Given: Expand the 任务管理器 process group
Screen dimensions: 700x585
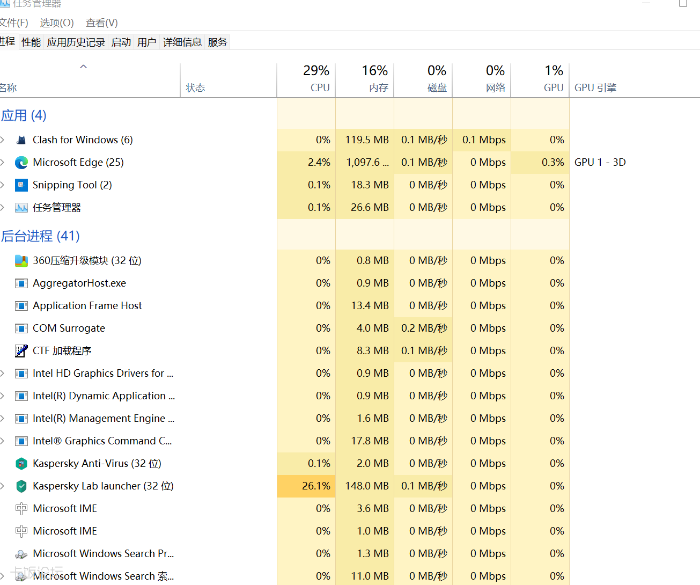Looking at the screenshot, I should 2,208.
